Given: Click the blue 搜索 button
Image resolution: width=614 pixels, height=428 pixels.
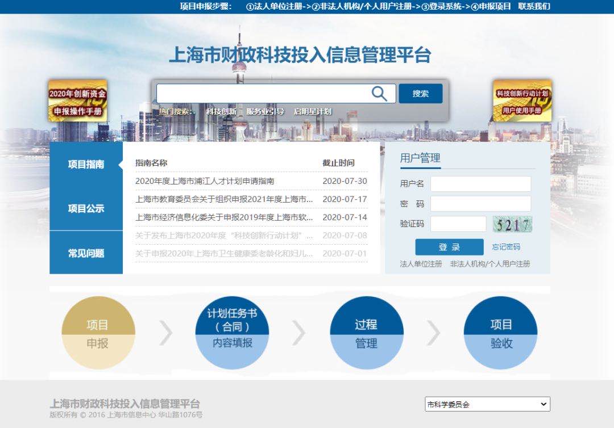Looking at the screenshot, I should click(x=421, y=94).
